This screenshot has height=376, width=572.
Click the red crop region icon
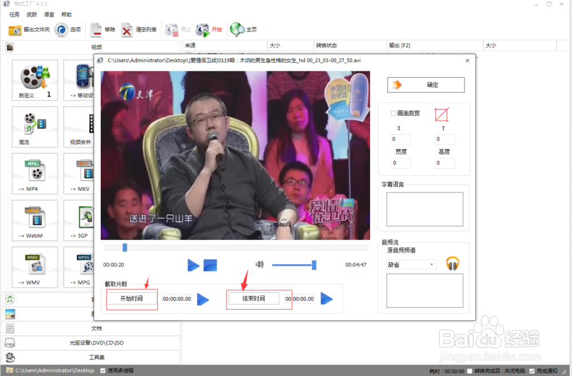click(442, 114)
